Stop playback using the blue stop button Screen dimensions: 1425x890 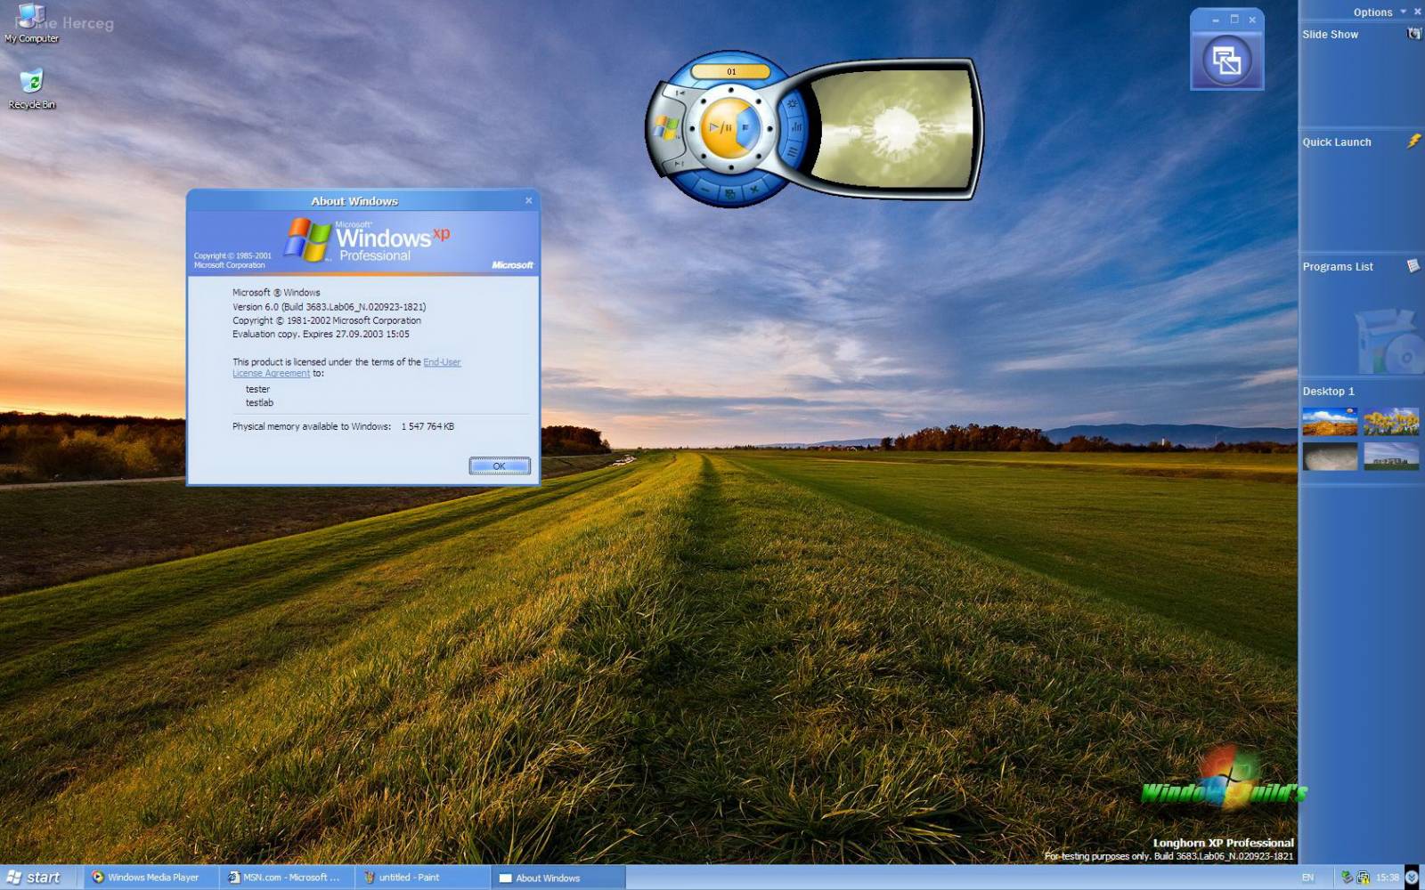coord(745,127)
